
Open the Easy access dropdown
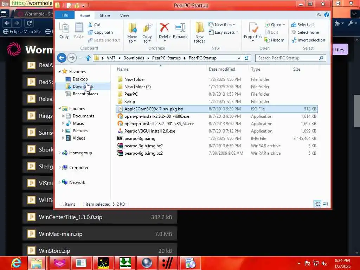[223, 32]
